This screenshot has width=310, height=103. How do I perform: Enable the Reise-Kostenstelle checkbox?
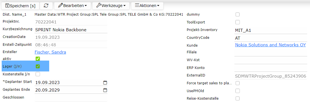[x=237, y=98]
